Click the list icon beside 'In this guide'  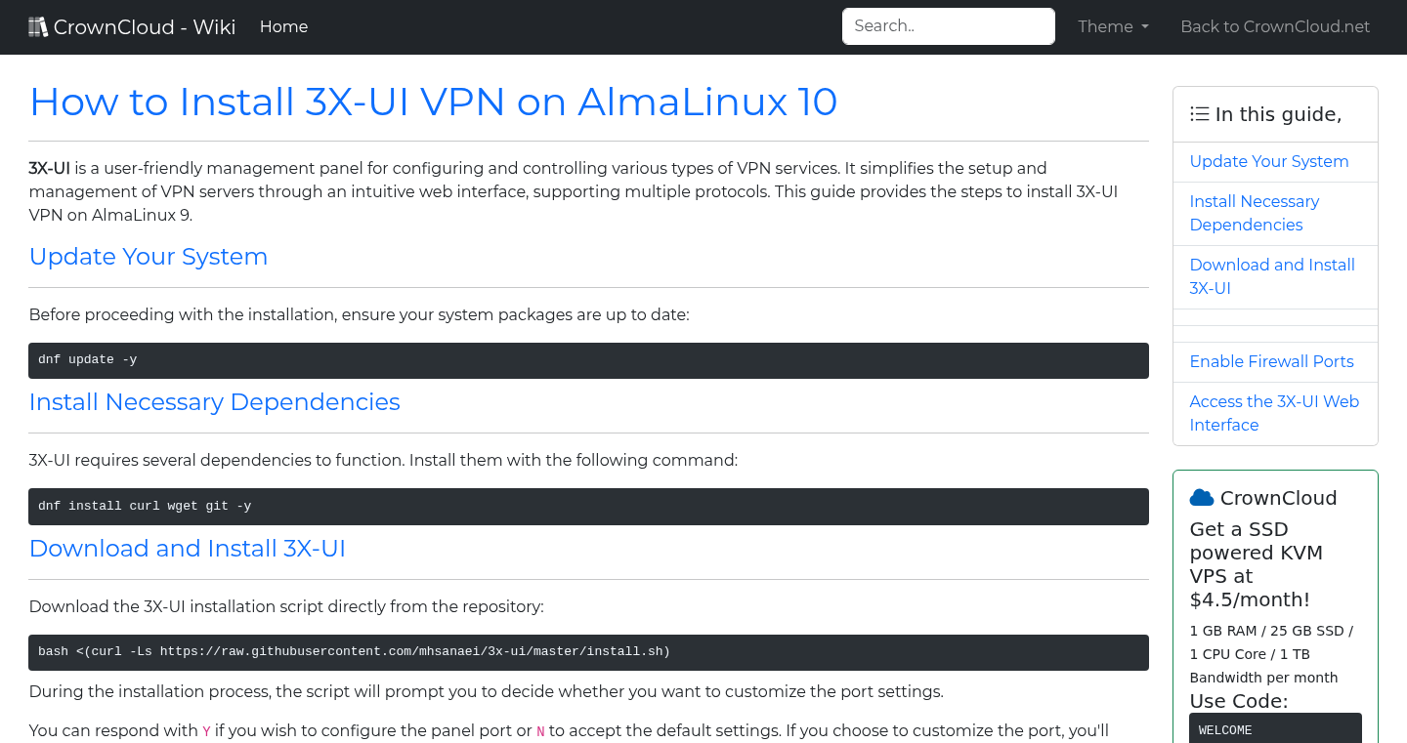[x=1199, y=113]
